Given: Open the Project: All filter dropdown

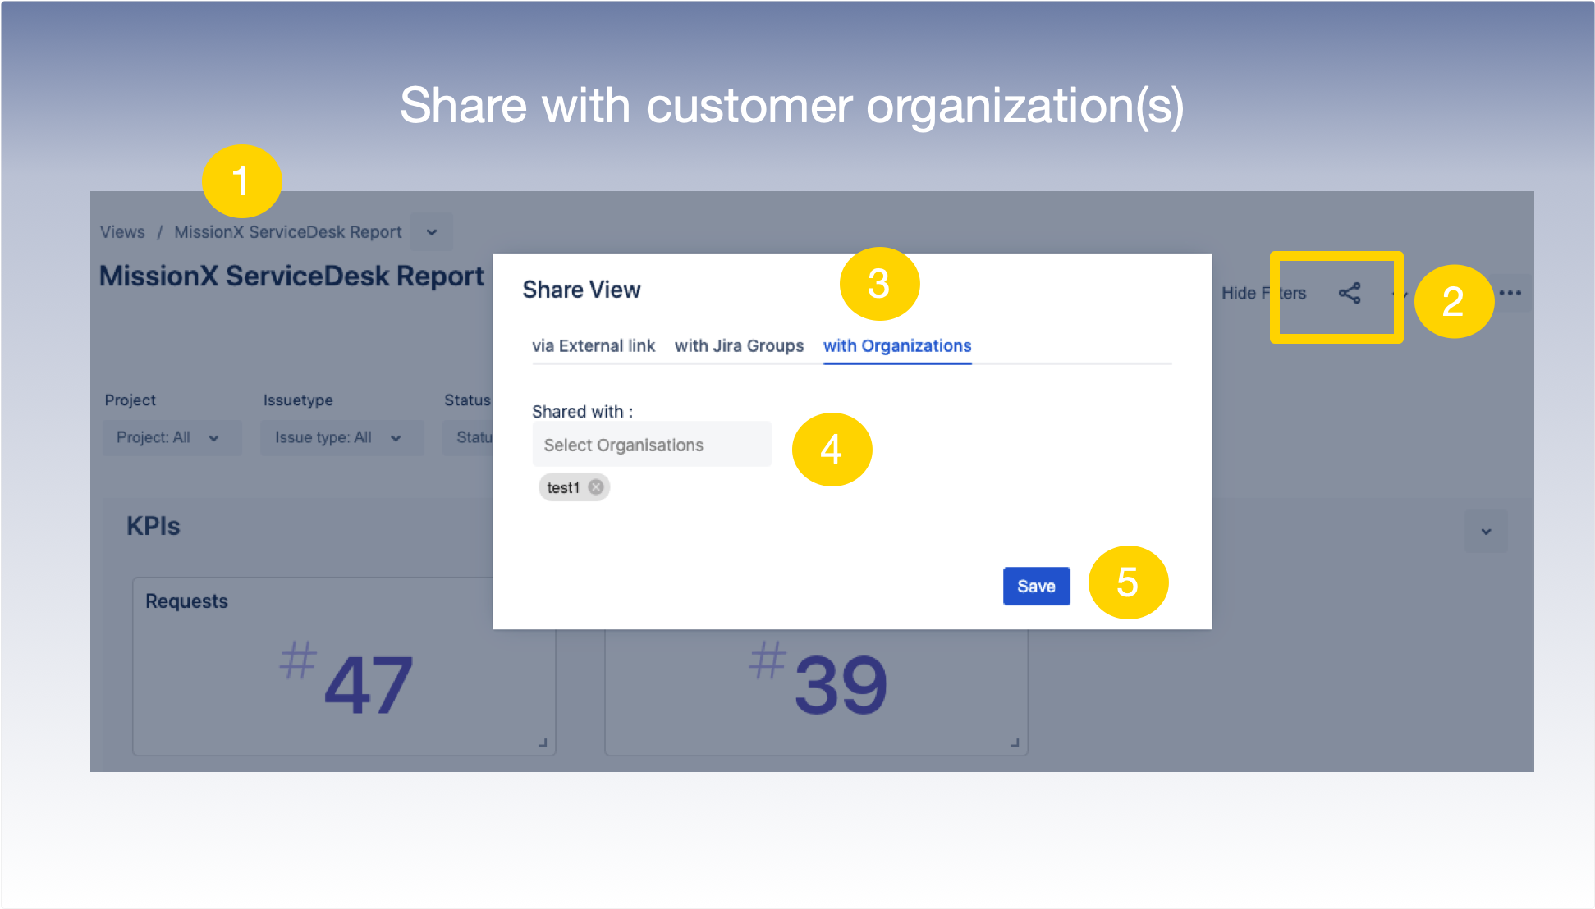Looking at the screenshot, I should (x=171, y=437).
